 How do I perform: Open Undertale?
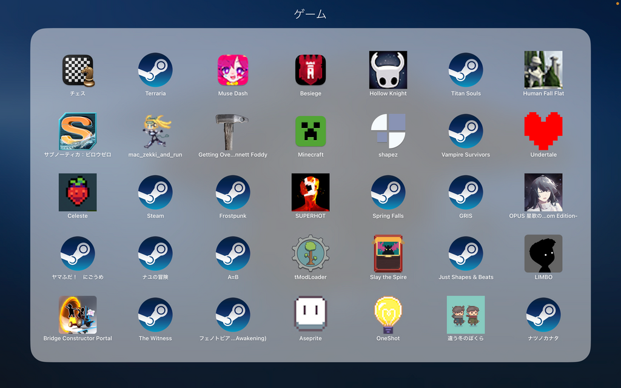click(543, 131)
